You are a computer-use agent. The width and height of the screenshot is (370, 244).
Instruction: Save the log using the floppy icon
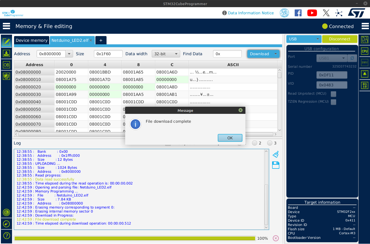(275, 165)
